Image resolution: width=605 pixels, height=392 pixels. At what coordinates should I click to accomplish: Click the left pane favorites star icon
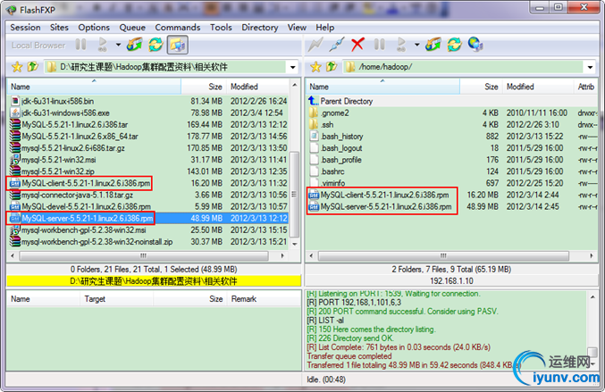[x=17, y=67]
